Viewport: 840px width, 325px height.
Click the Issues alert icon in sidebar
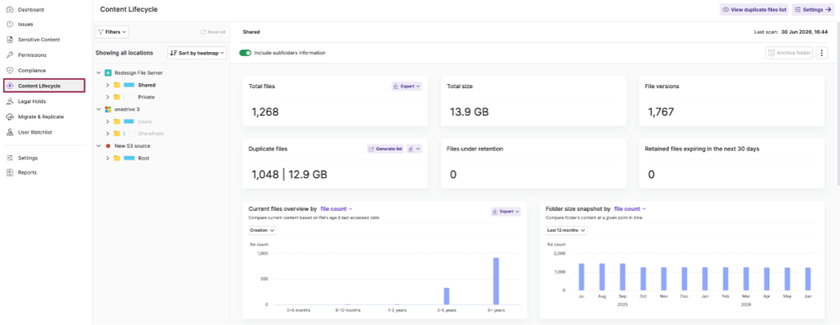9,24
